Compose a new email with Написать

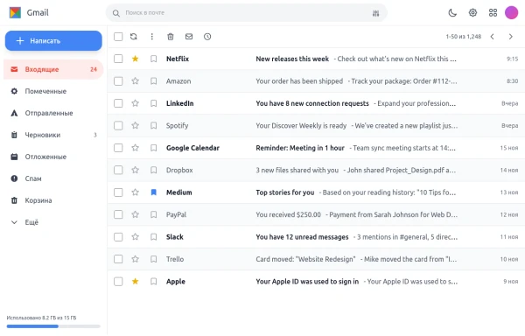53,41
